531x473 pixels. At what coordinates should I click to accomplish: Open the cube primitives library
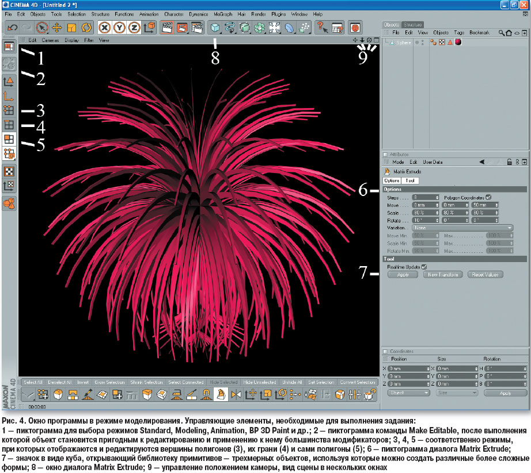tap(215, 27)
